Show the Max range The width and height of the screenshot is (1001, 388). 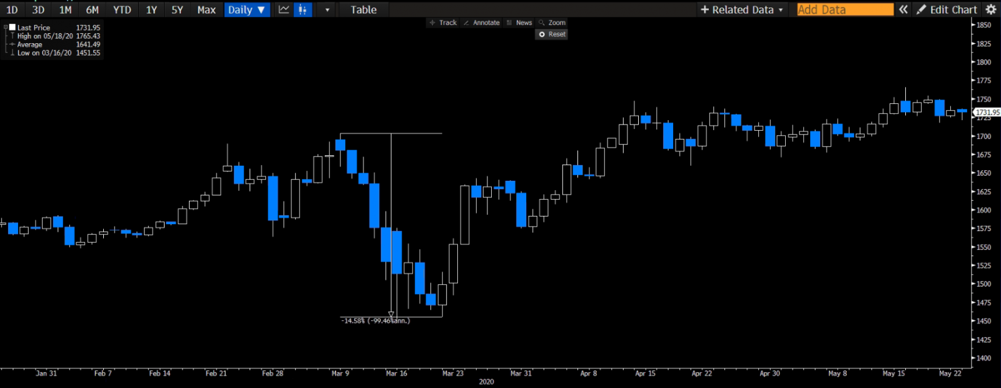coord(206,9)
